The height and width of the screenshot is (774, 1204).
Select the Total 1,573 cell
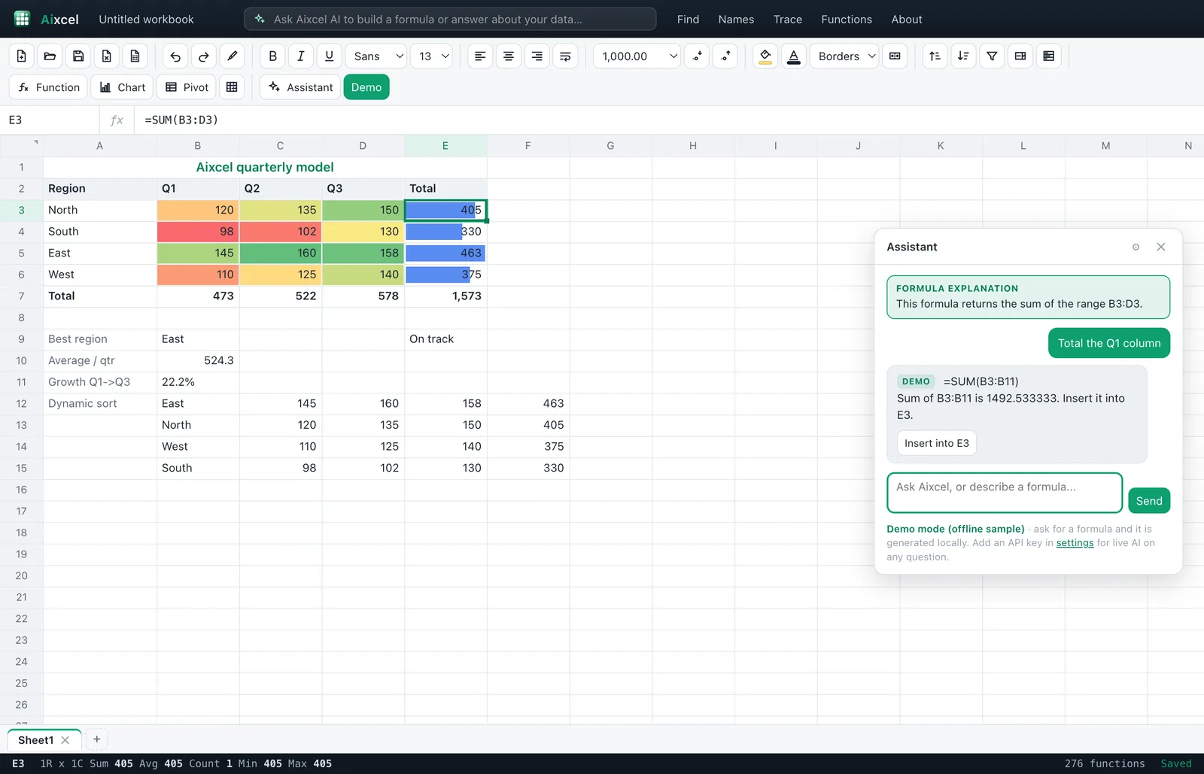(x=445, y=296)
